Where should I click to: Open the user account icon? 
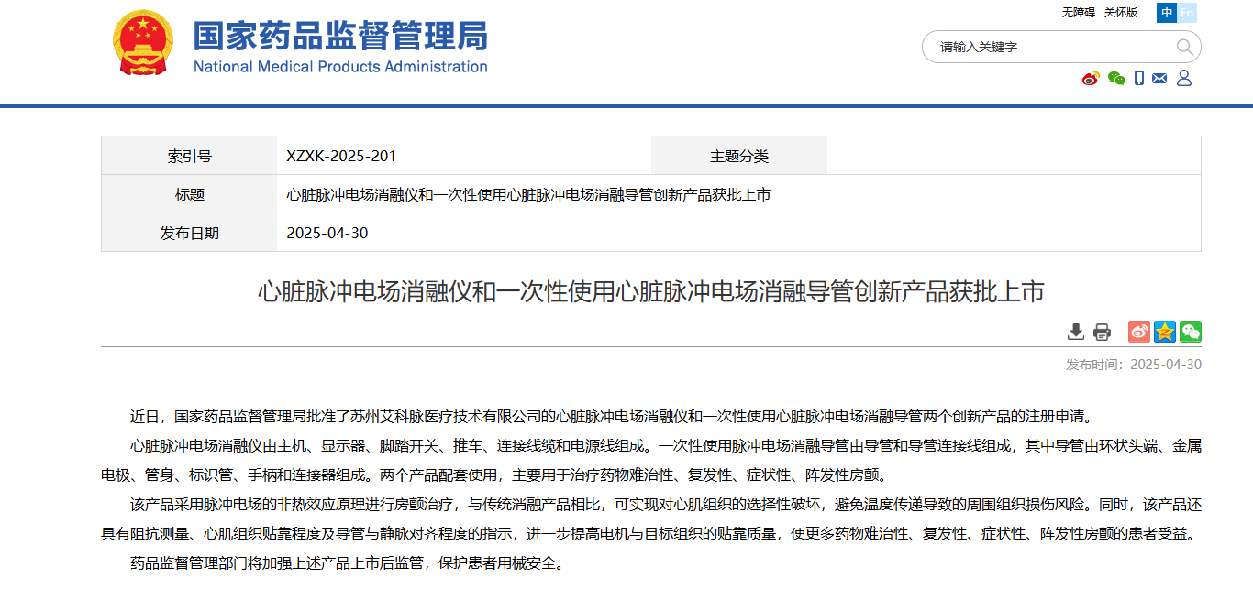pyautogui.click(x=1184, y=79)
